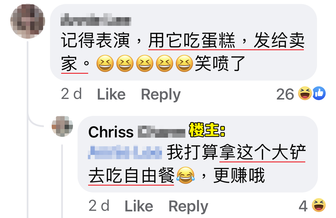Open Chriss's small profile picture
The width and height of the screenshot is (336, 218).
62,126
